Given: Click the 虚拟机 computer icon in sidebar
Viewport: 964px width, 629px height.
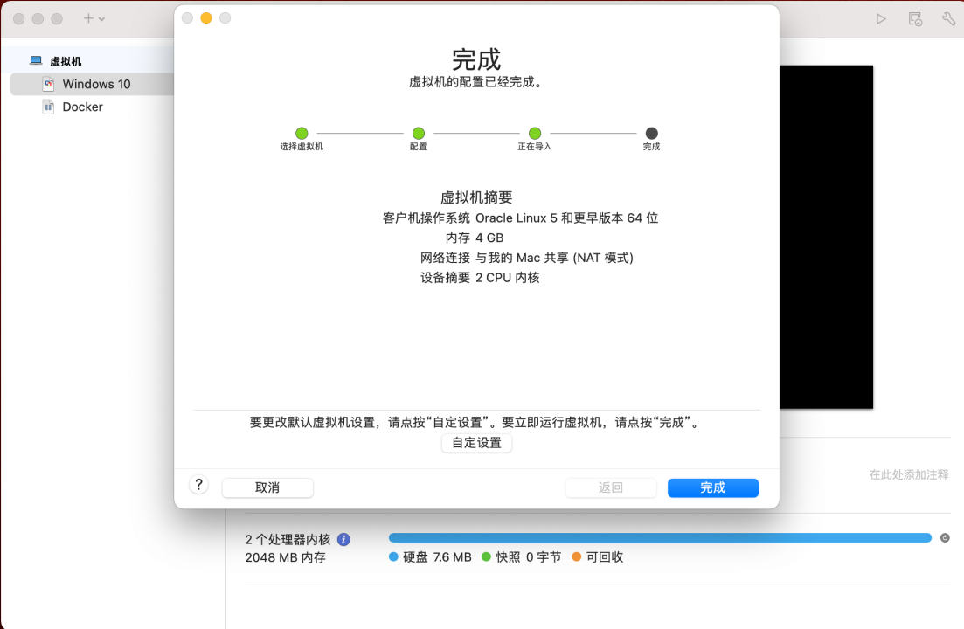Looking at the screenshot, I should tap(37, 61).
